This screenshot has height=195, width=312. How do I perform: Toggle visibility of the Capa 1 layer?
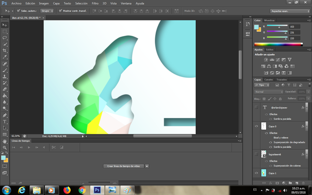coord(256,173)
